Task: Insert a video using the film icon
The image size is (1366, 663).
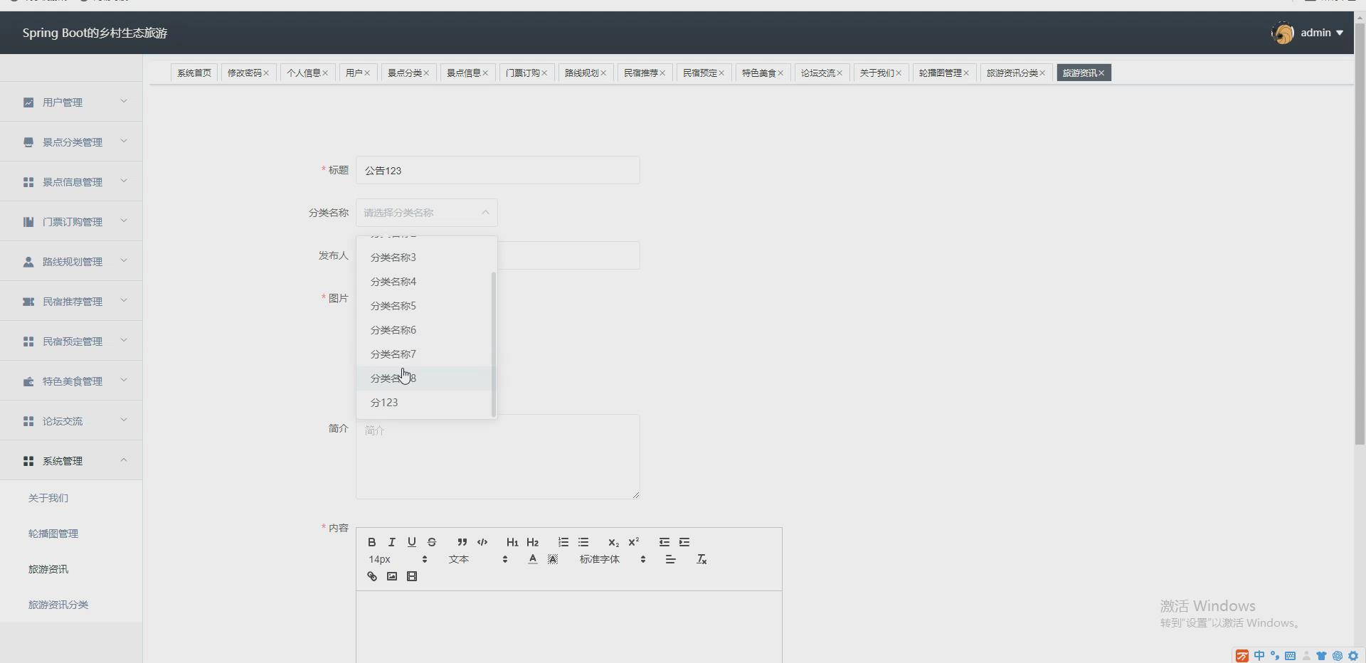Action: point(412,576)
